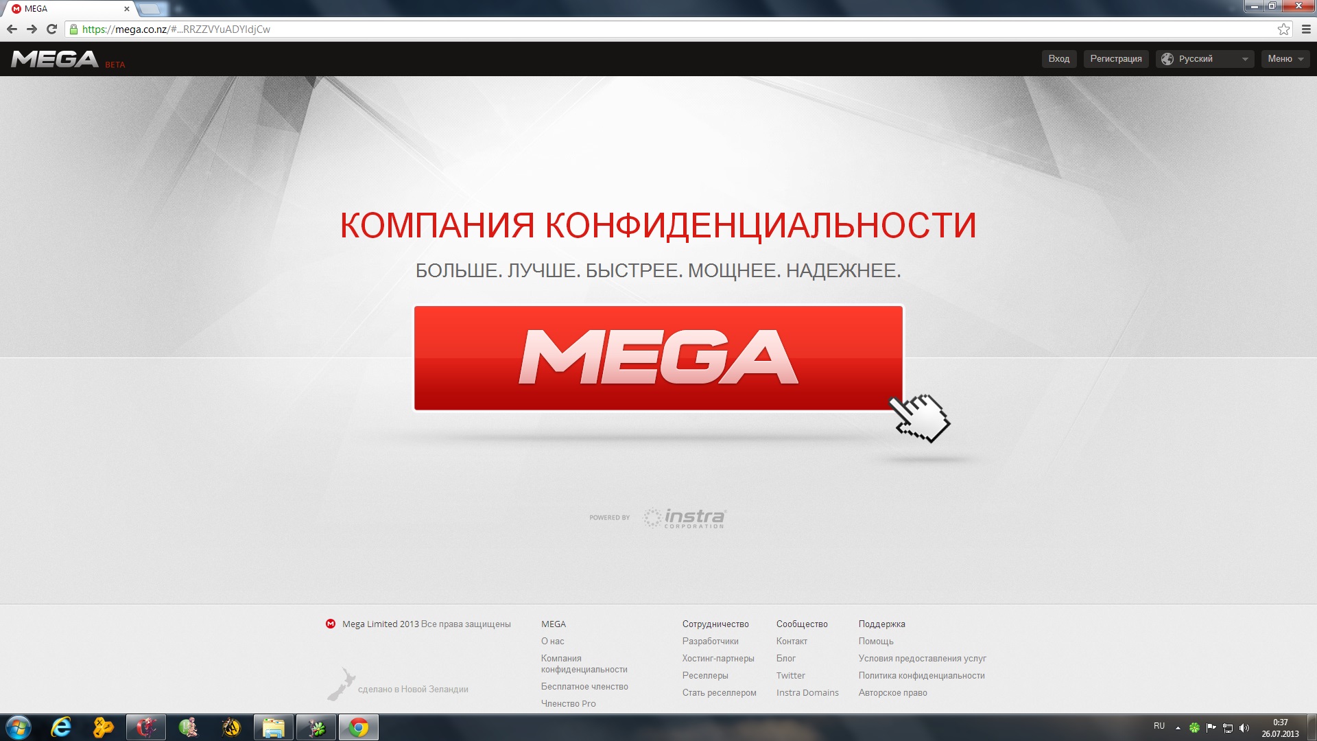Click the browser forward arrow
This screenshot has height=741, width=1317.
click(x=32, y=29)
